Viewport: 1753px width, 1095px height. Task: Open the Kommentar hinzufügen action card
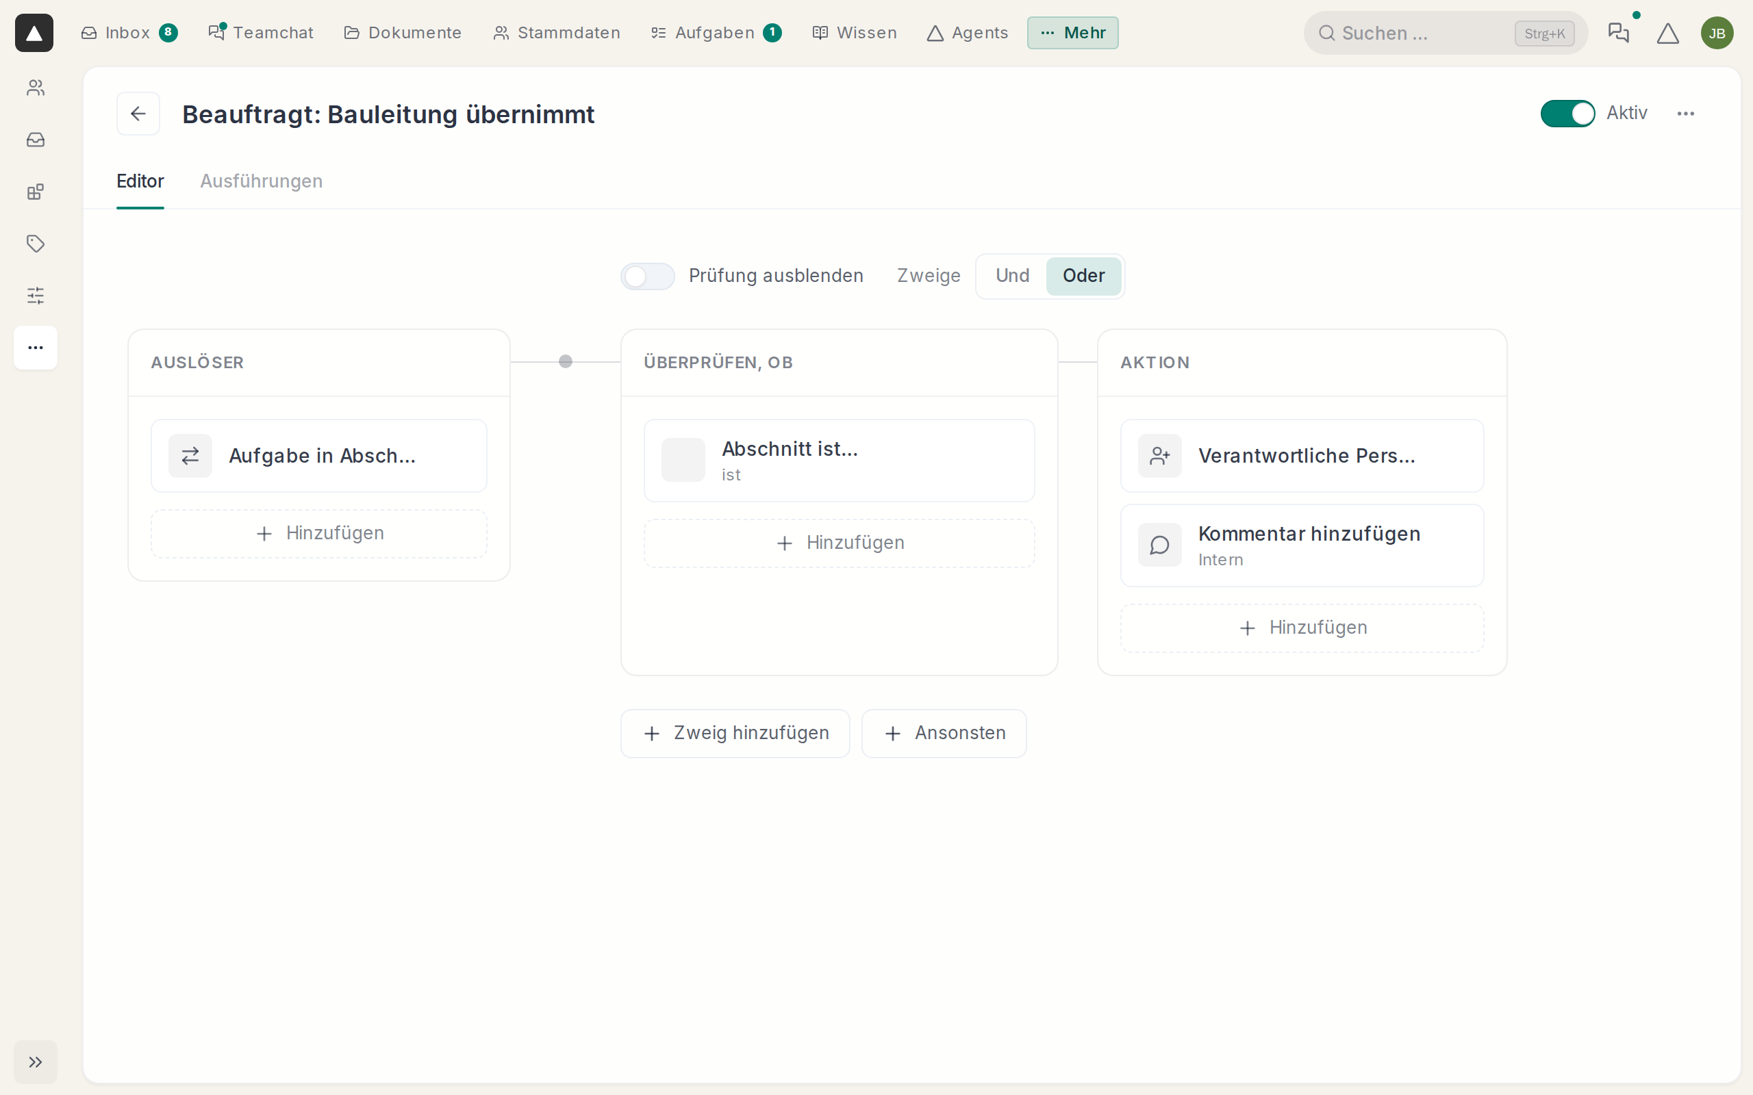click(1302, 545)
